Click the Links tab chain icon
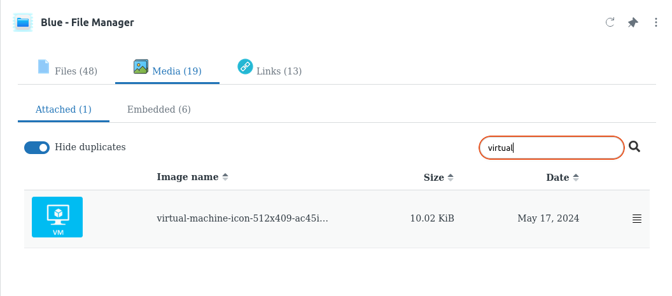Screen dimensions: 672x296 245,66
